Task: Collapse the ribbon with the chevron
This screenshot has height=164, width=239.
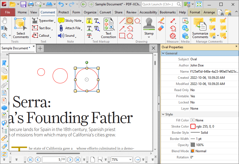Action: (236, 12)
